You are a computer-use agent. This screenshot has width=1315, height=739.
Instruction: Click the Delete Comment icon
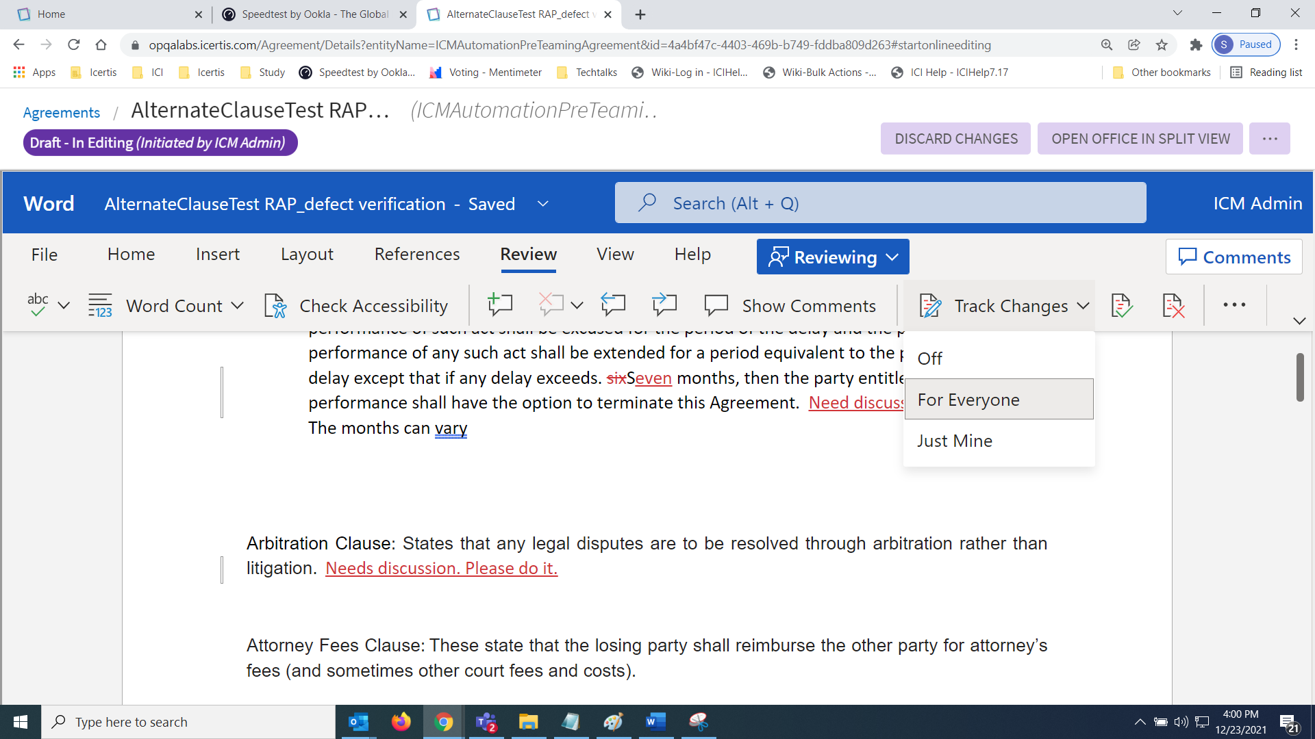pos(551,305)
